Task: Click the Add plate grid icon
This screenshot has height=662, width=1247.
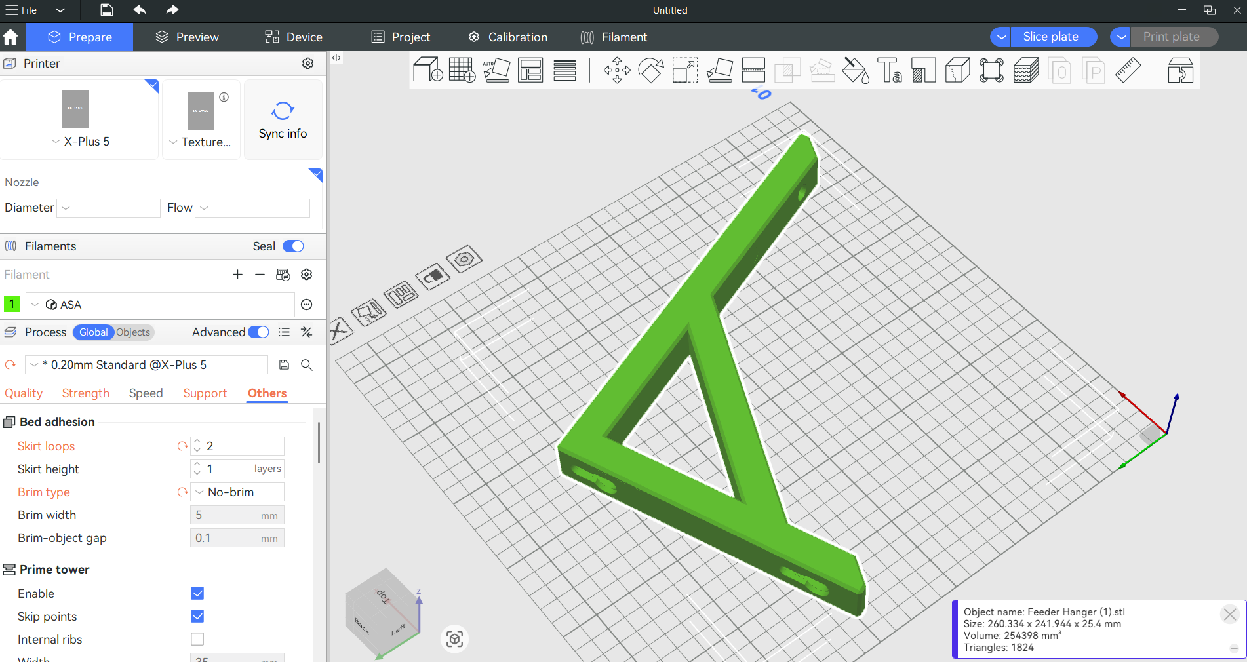Action: pos(462,70)
